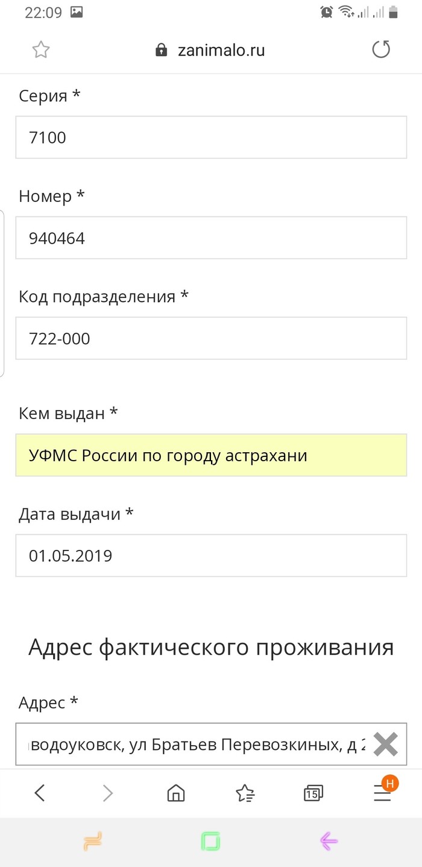Tap the secure padlock icon
This screenshot has width=422, height=867.
[161, 50]
